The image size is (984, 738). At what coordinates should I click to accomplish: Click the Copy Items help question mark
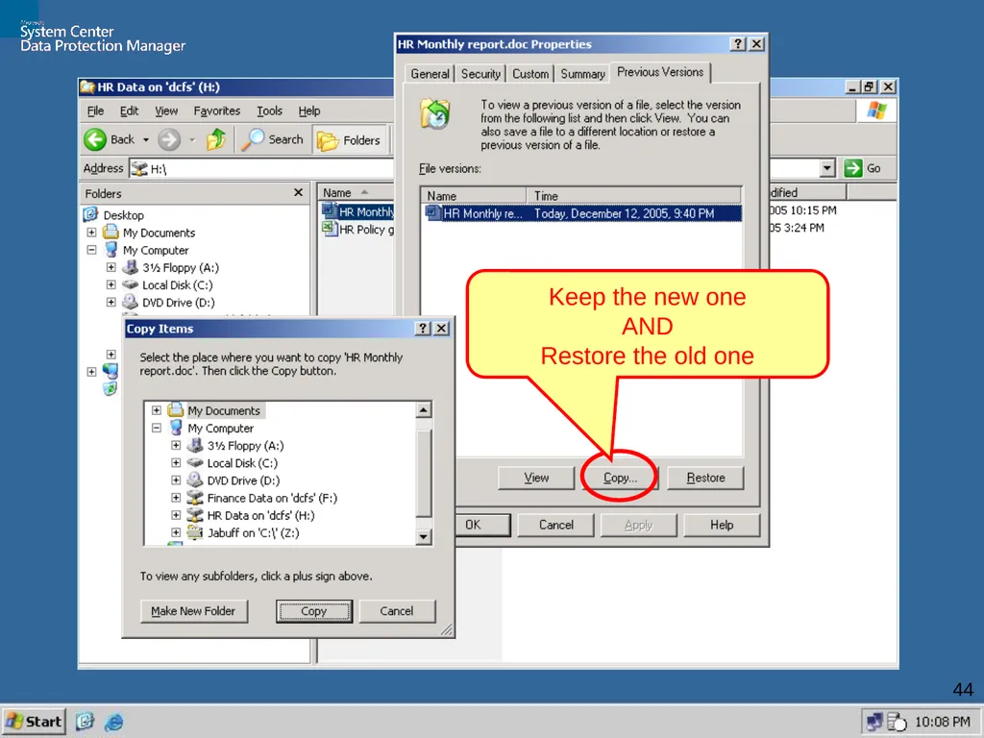click(423, 329)
